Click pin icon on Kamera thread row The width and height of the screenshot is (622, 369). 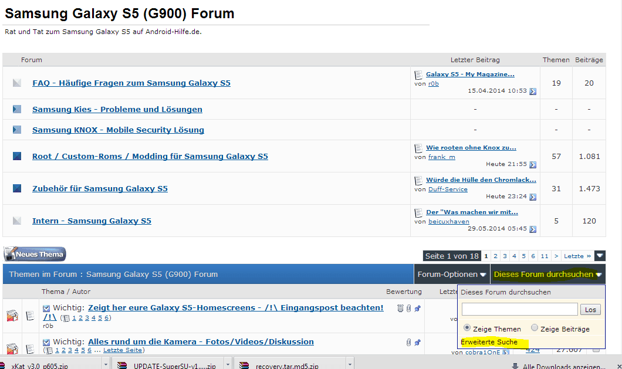point(417,342)
